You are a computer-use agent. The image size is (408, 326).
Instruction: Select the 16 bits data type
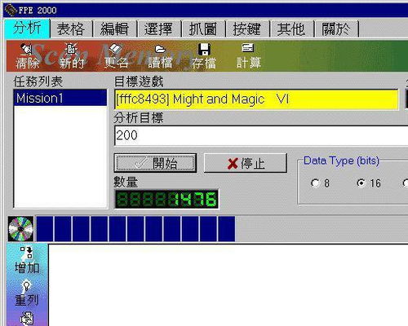click(x=361, y=183)
